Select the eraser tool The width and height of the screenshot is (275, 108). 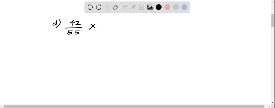click(x=133, y=7)
